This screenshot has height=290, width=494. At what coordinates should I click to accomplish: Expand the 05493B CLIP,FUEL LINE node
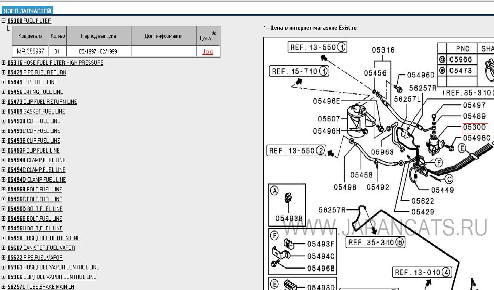(4, 121)
